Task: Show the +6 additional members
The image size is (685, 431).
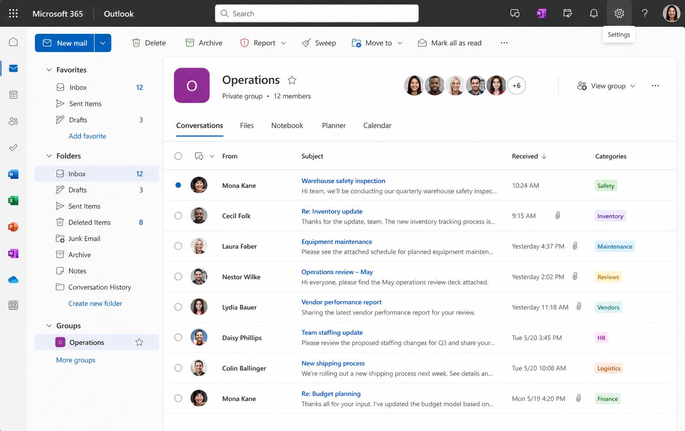Action: [x=516, y=86]
